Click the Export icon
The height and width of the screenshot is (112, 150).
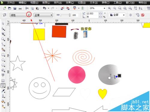(68, 8)
